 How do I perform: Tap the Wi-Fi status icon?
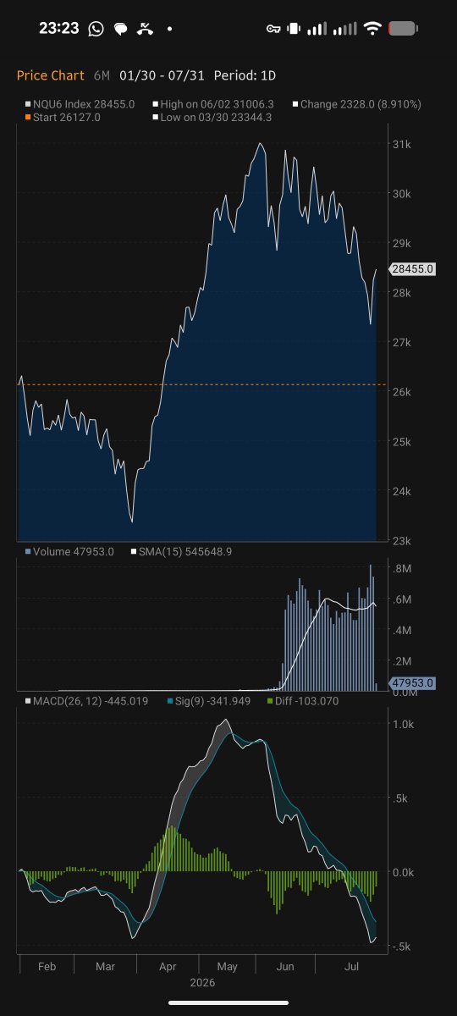click(x=372, y=29)
